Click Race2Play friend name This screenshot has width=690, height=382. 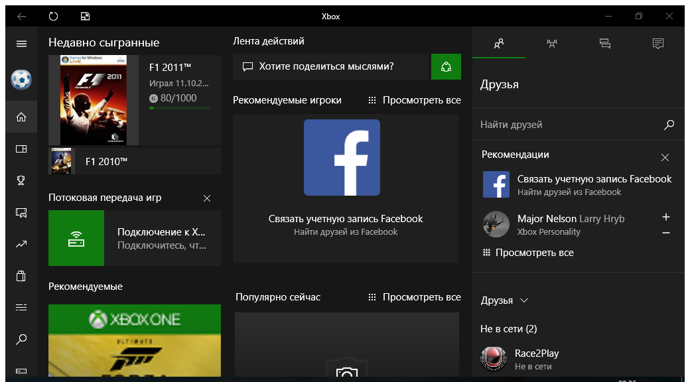(x=537, y=353)
